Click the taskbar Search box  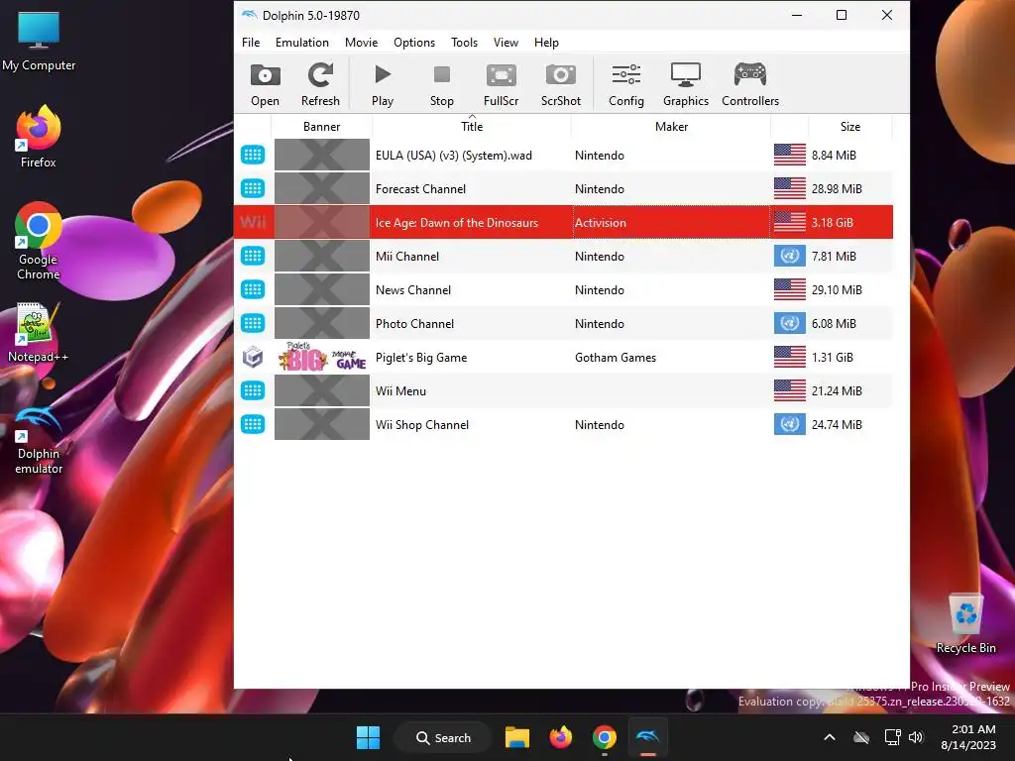(x=443, y=737)
